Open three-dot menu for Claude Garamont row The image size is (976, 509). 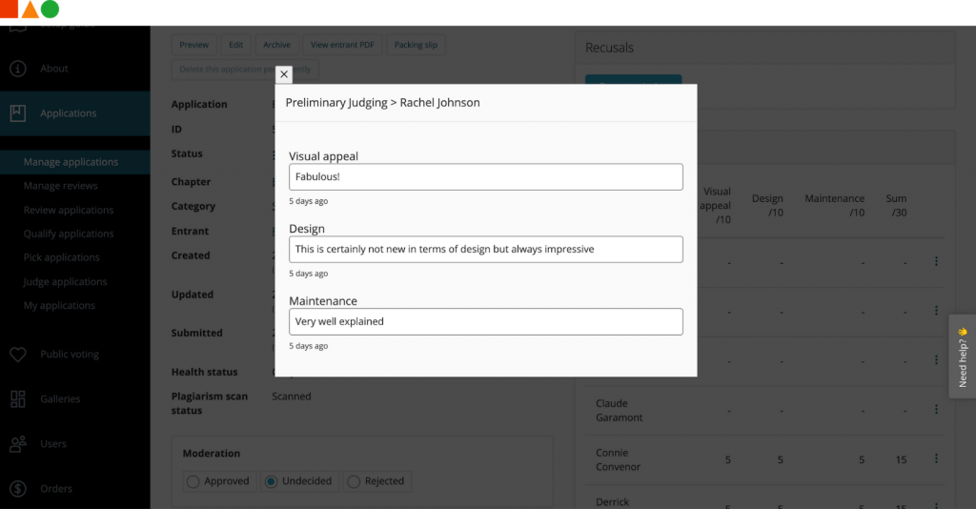pos(936,410)
